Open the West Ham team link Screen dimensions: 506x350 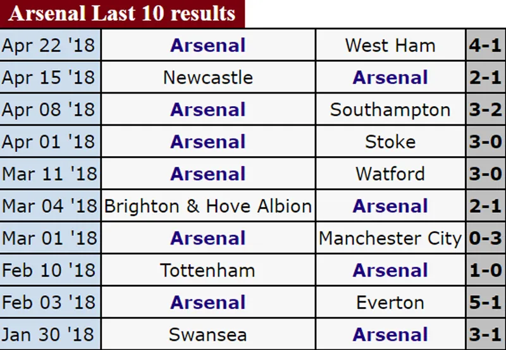pyautogui.click(x=390, y=45)
